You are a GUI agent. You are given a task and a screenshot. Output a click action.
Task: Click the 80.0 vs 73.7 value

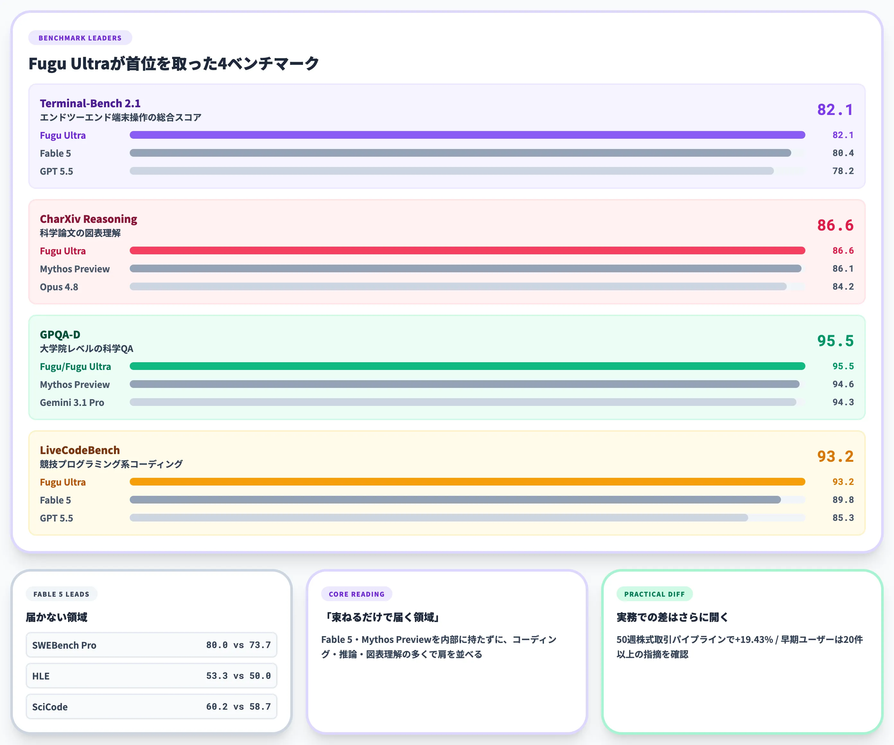[238, 645]
